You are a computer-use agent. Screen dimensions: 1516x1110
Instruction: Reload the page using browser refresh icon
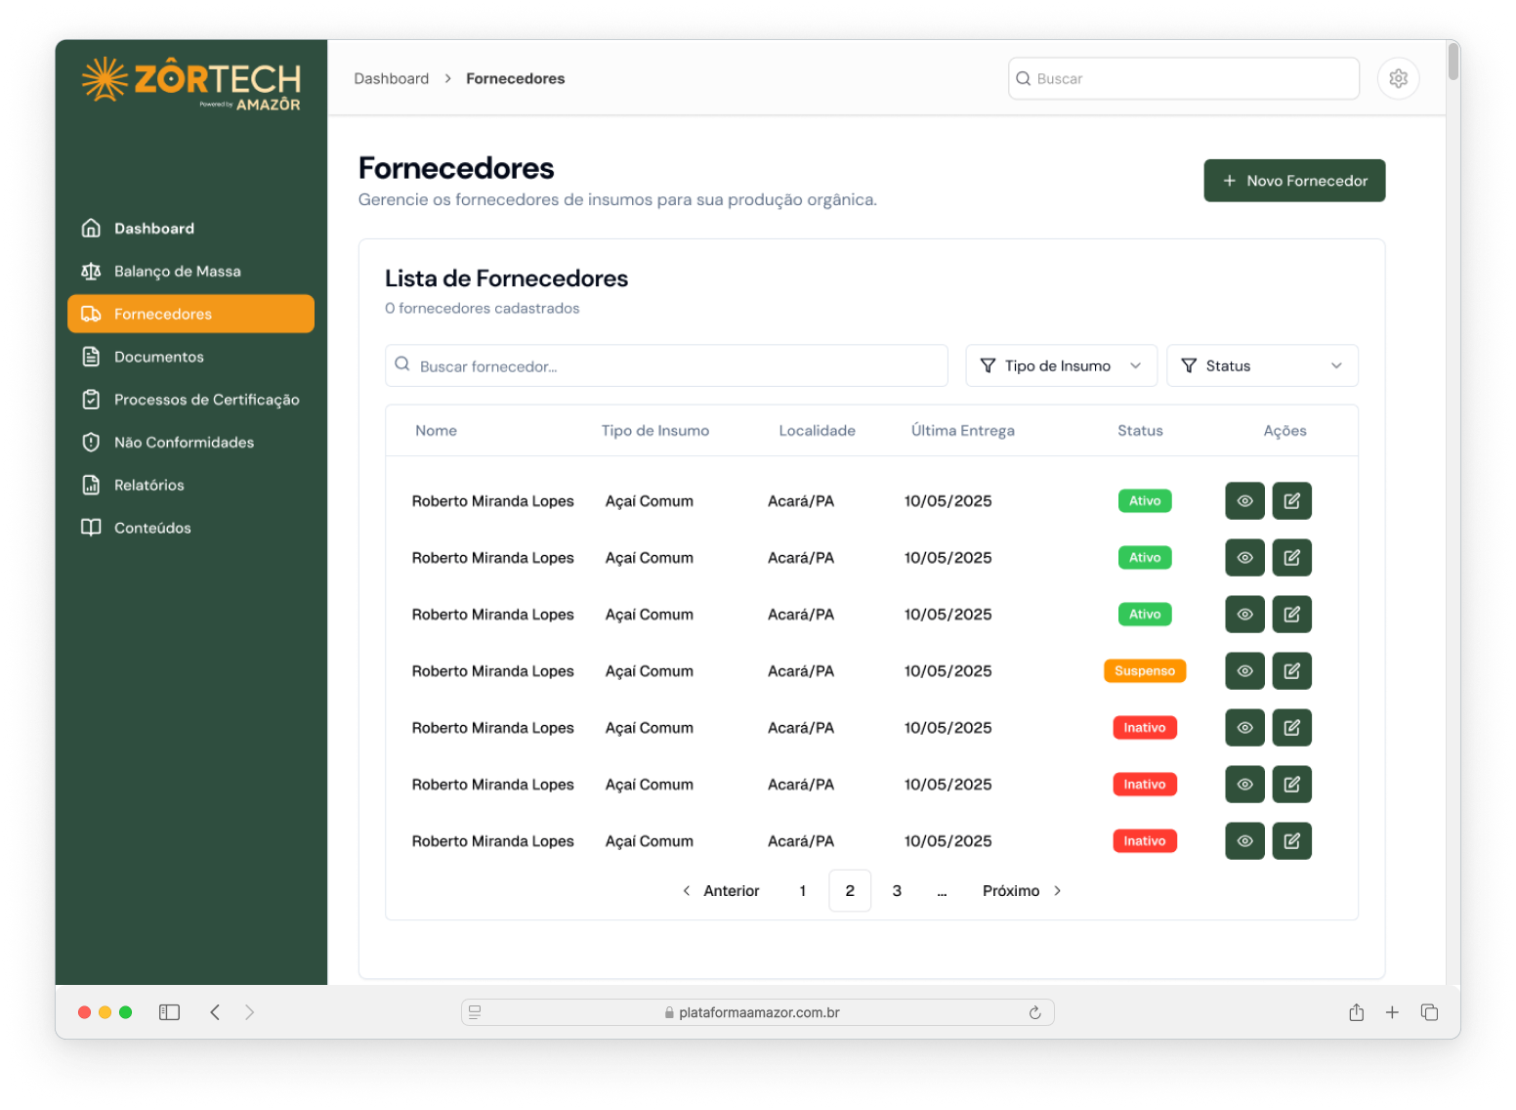1034,1013
